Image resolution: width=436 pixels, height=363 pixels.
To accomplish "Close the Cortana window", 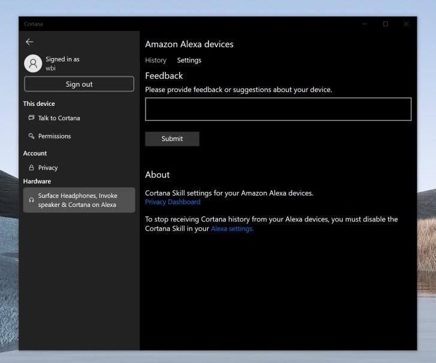I will point(406,24).
